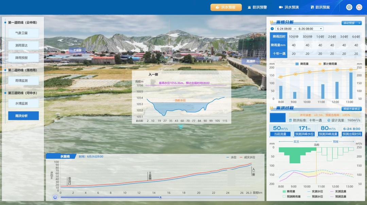
Task: Toggle 成灾水位 legend in water surface chart
Action: point(247,157)
